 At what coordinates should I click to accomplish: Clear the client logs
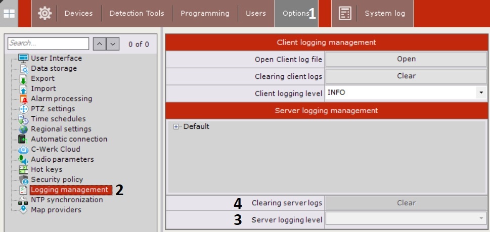coord(406,76)
